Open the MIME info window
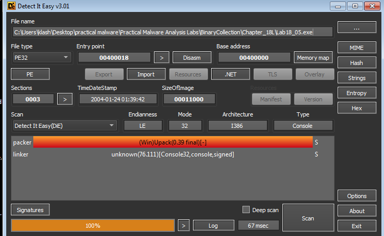Viewport: 384px width, 236px height. [x=357, y=48]
